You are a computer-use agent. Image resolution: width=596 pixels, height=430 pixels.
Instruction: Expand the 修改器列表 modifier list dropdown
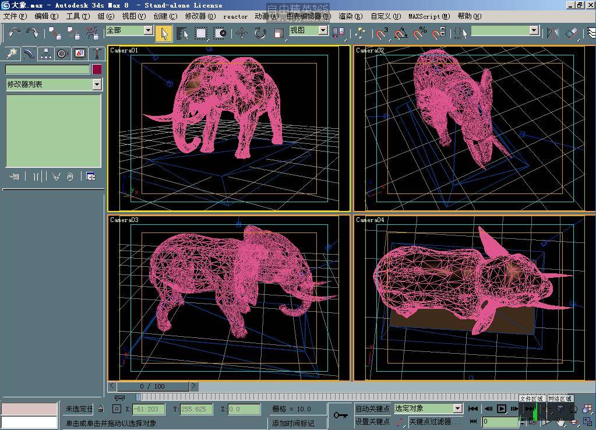(x=97, y=84)
